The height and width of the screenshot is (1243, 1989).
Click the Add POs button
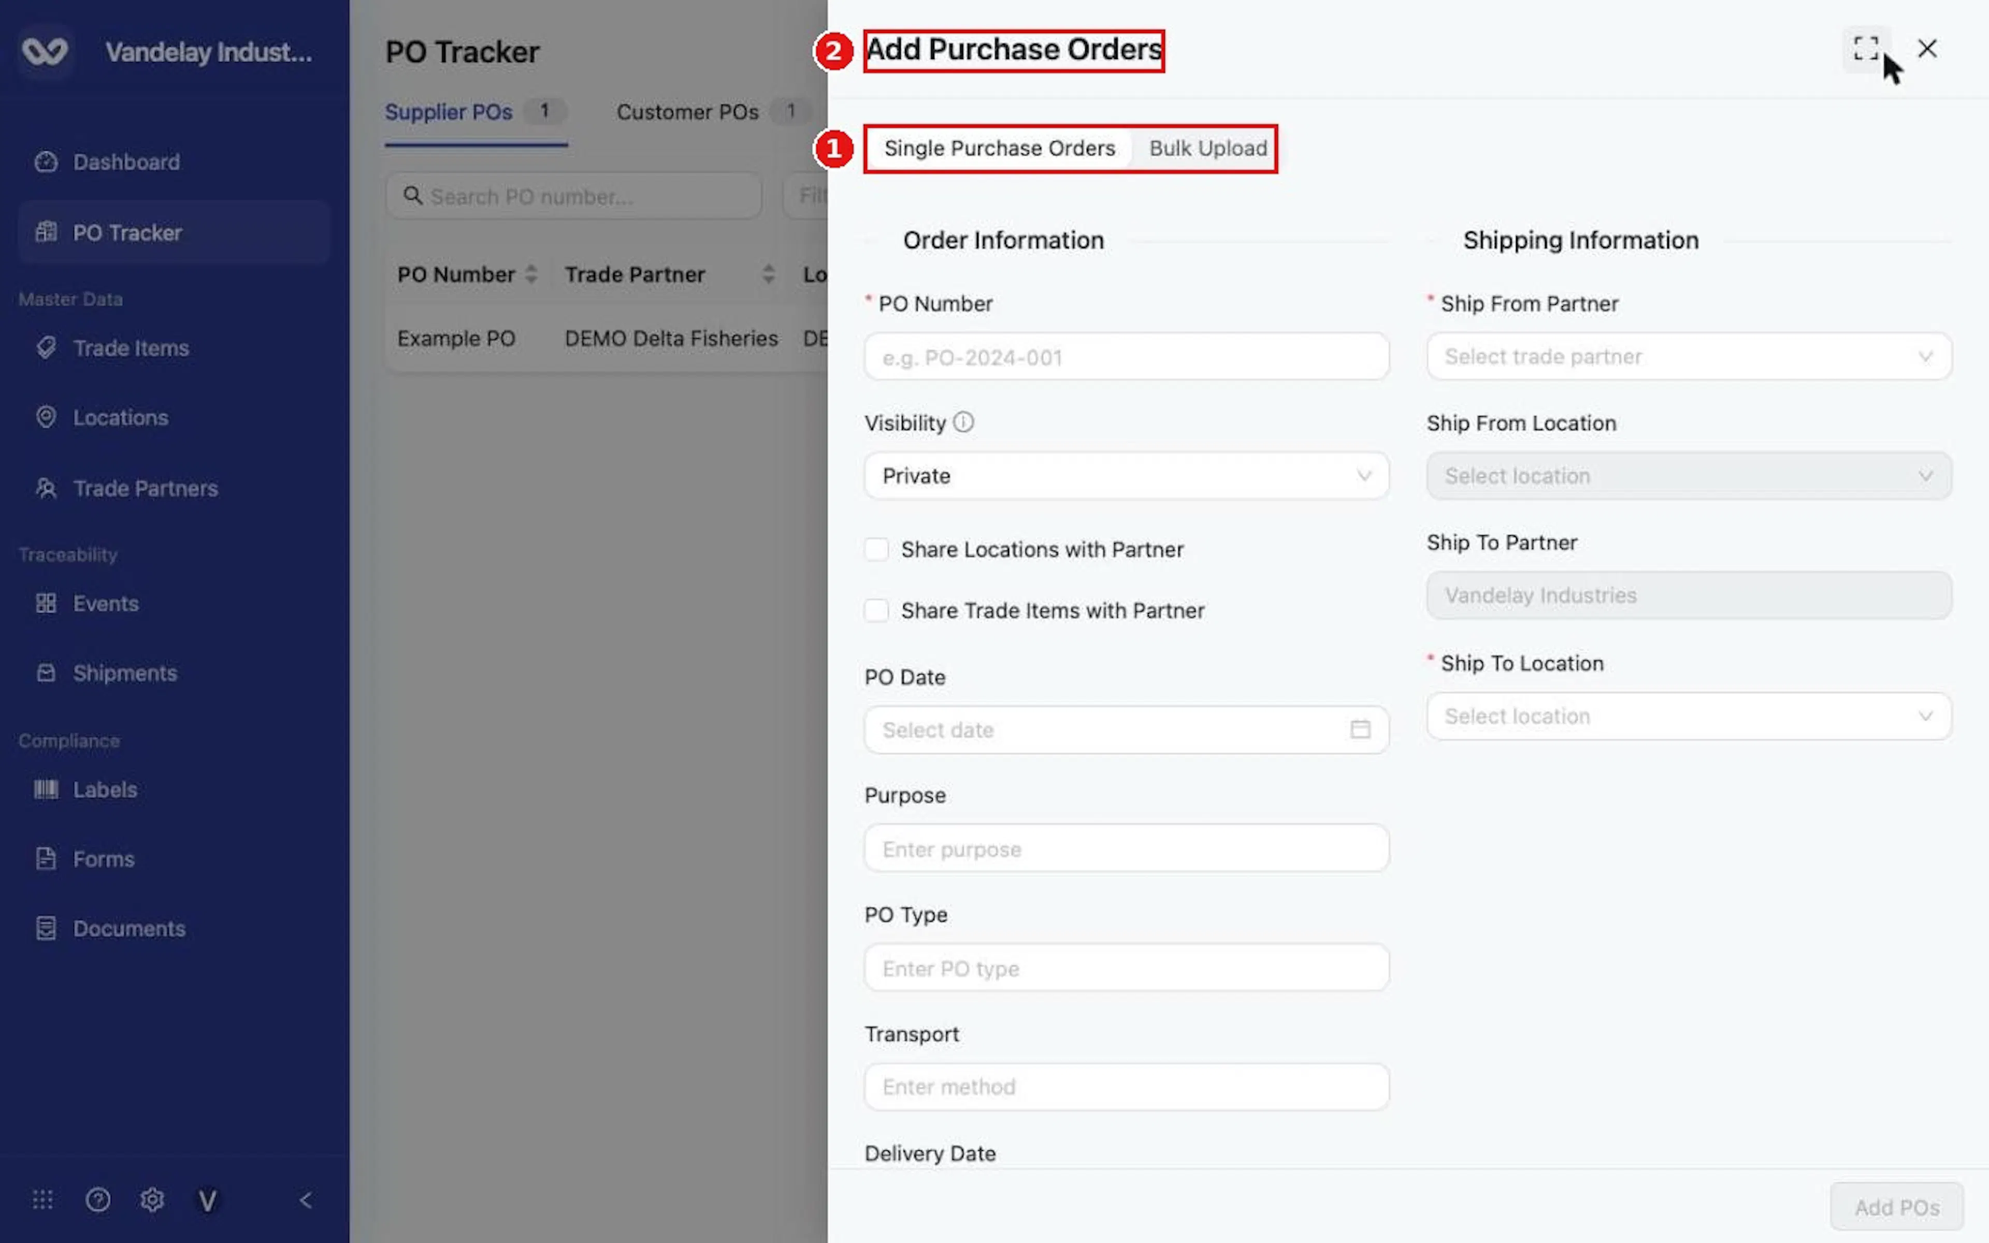(1896, 1207)
